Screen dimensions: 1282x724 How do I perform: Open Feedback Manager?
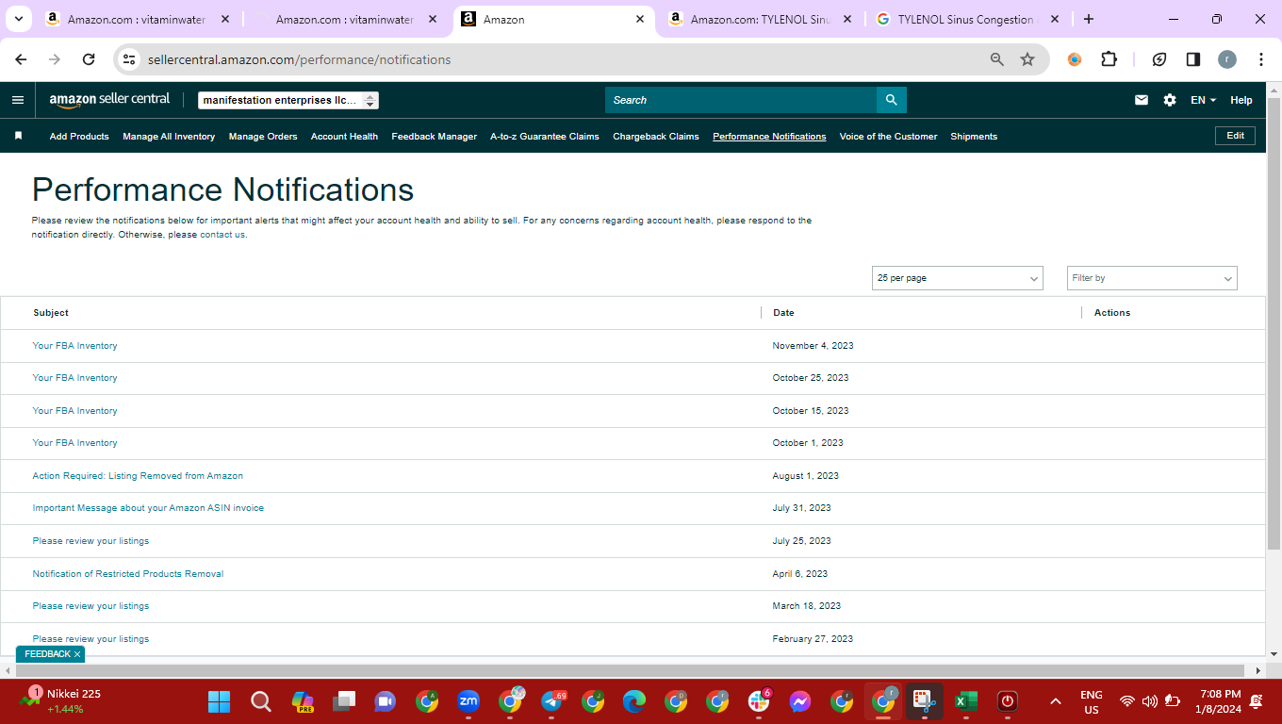click(x=435, y=137)
